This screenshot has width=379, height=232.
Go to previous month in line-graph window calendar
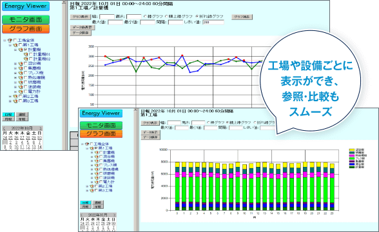(4, 128)
